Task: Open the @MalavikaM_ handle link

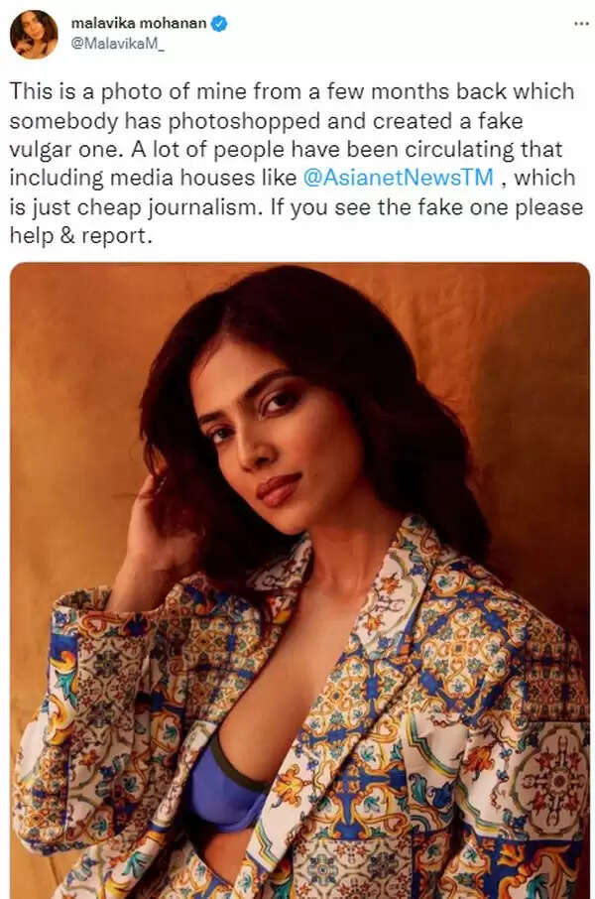Action: pyautogui.click(x=117, y=44)
